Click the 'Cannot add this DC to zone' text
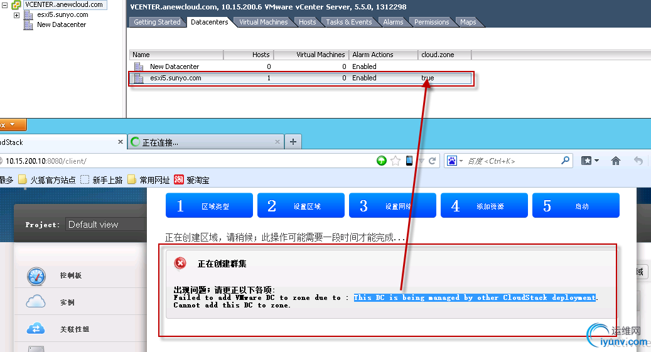Screen dimensions: 651x352 coord(232,305)
